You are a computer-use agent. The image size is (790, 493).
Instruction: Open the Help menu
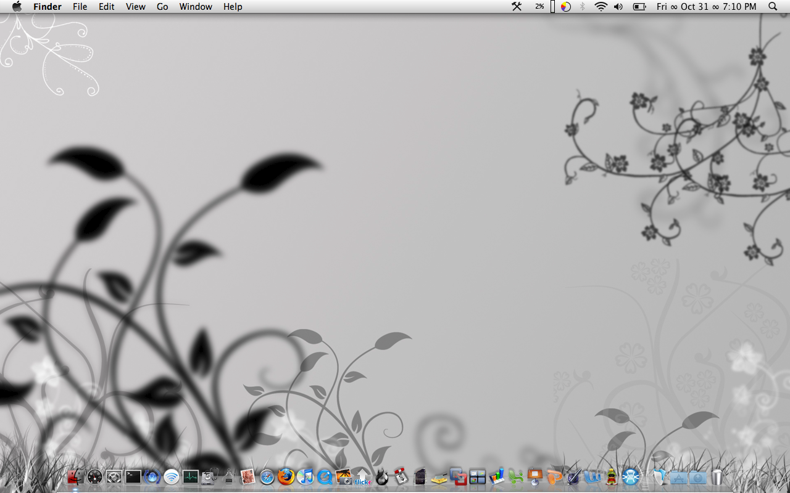pos(233,7)
